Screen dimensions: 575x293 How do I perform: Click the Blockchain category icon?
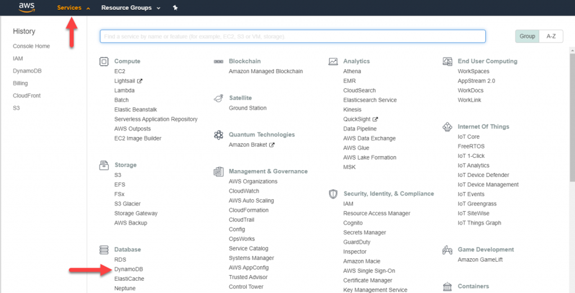click(x=218, y=62)
